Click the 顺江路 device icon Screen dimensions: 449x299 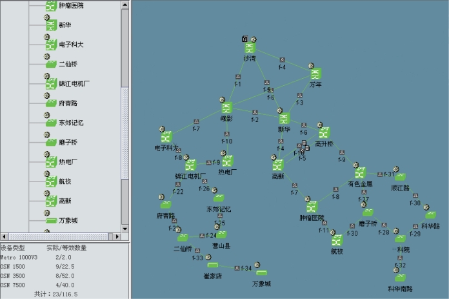tap(401, 177)
